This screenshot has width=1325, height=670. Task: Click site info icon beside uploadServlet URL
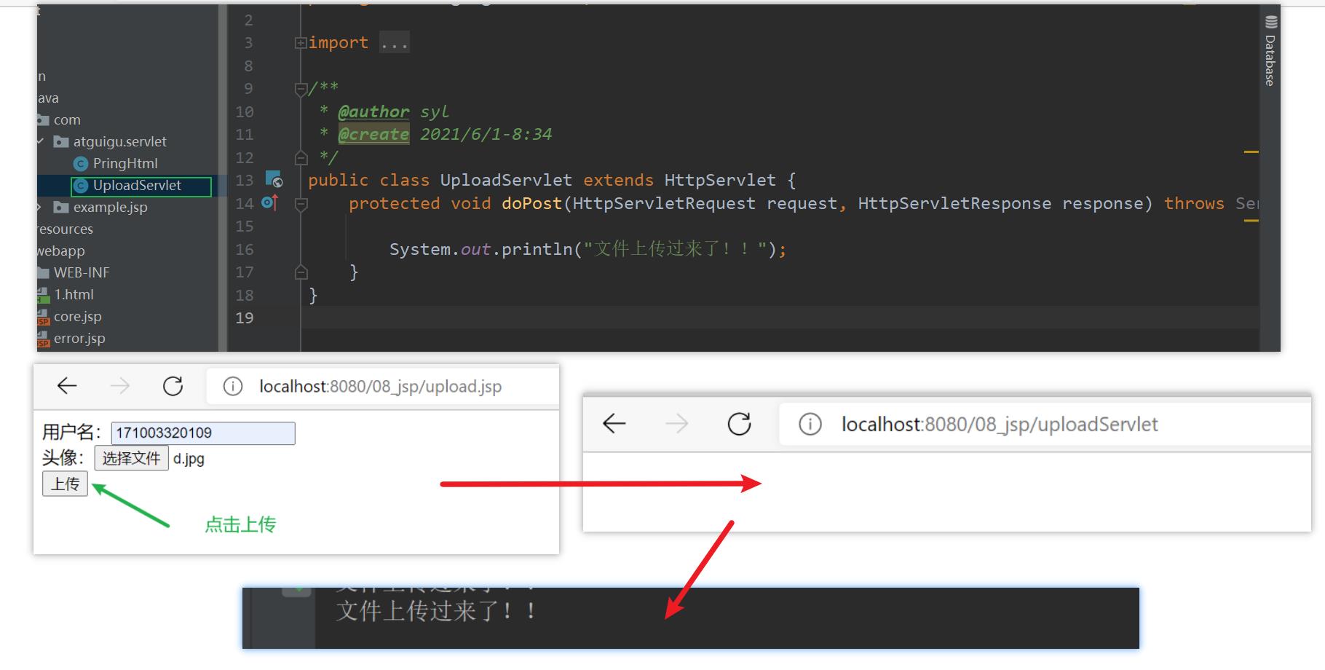coord(810,424)
